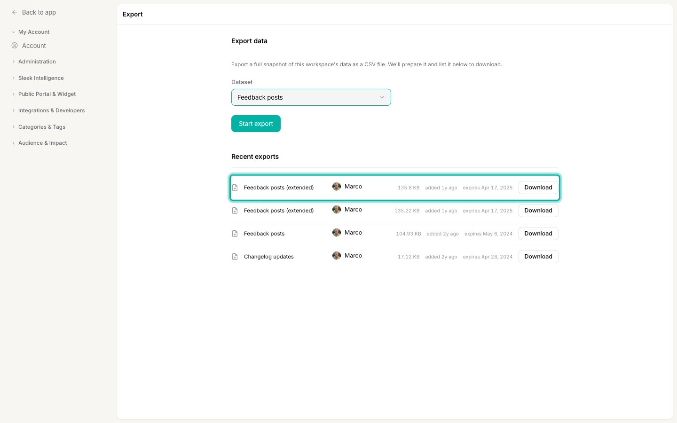The width and height of the screenshot is (677, 423).
Task: Download the 135.22 KB Feedback posts (extended) export
Action: tap(538, 211)
